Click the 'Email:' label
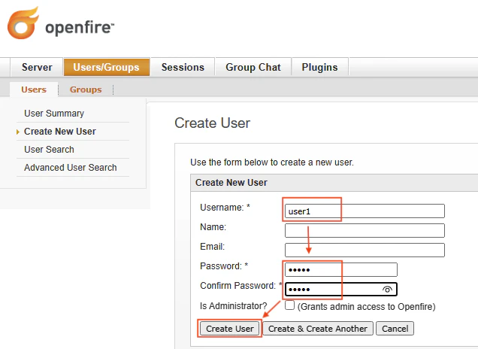Image resolution: width=478 pixels, height=349 pixels. 212,247
